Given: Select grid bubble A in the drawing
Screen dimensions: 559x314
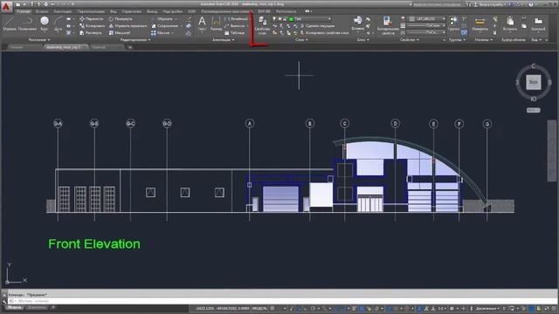Looking at the screenshot, I should (x=250, y=123).
